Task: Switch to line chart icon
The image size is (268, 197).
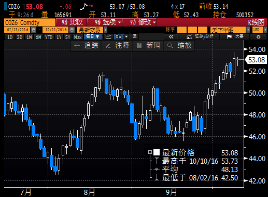Action: point(108,37)
